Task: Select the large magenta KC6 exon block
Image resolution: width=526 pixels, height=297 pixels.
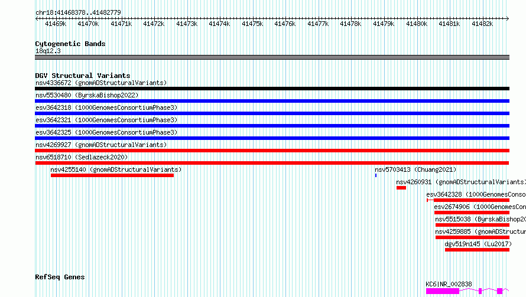Action: pyautogui.click(x=443, y=291)
